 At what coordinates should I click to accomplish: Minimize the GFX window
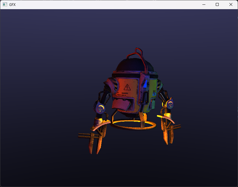(204, 4)
